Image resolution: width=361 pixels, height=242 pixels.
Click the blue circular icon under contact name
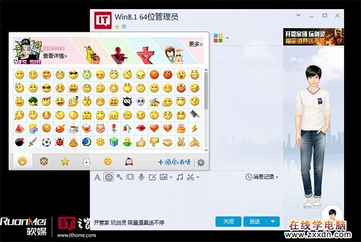pos(124,26)
